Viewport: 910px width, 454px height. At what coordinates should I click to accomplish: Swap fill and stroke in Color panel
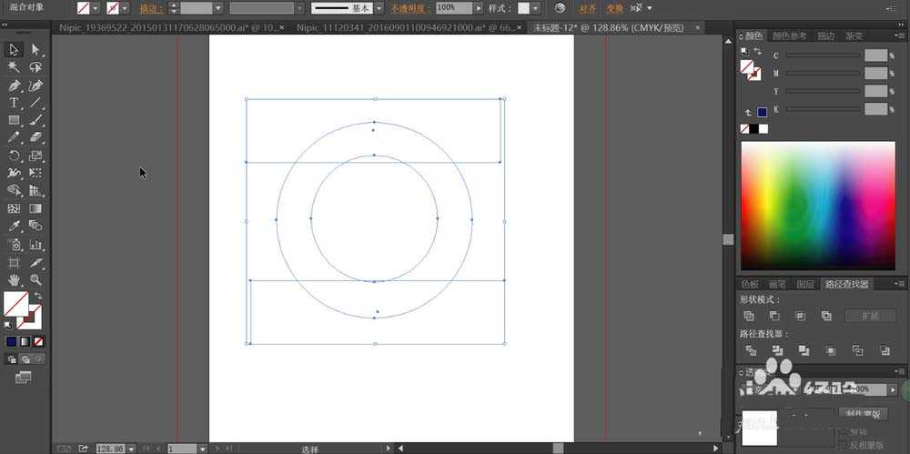758,52
